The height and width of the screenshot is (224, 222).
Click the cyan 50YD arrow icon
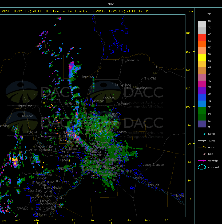[x=202, y=134]
